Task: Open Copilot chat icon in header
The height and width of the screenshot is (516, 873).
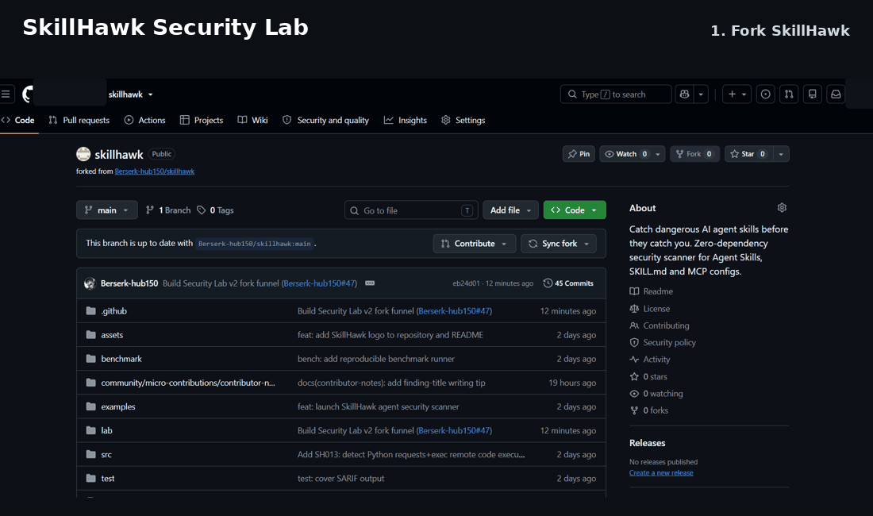Action: pyautogui.click(x=684, y=94)
